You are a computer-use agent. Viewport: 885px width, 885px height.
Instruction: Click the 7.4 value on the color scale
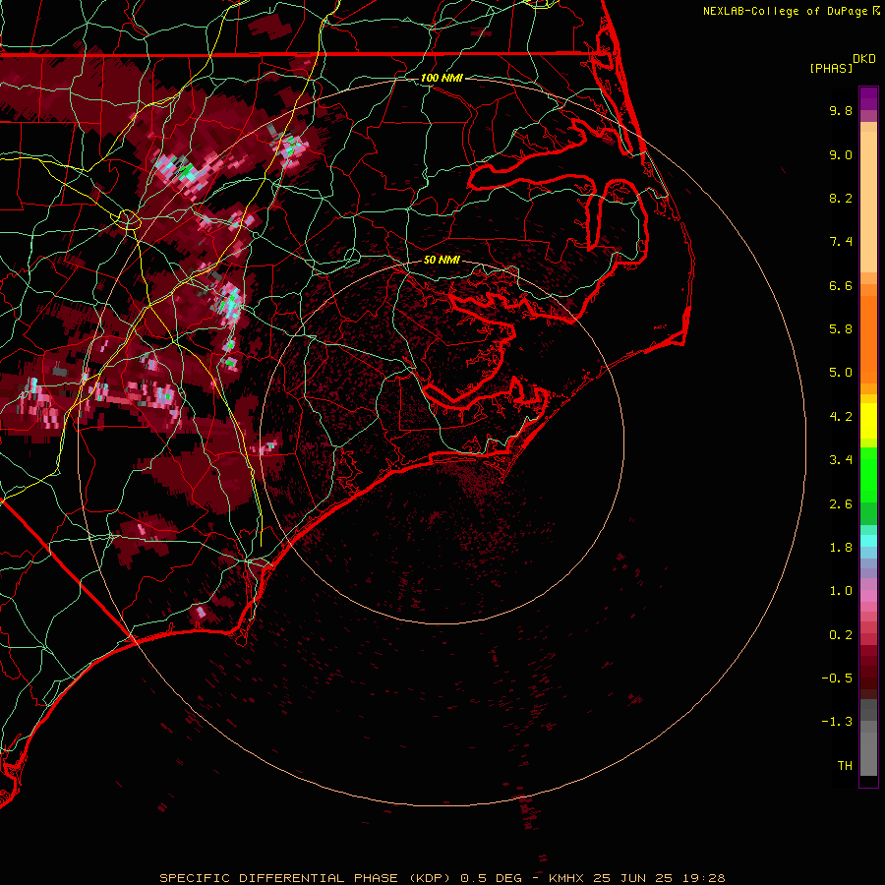tap(841, 242)
